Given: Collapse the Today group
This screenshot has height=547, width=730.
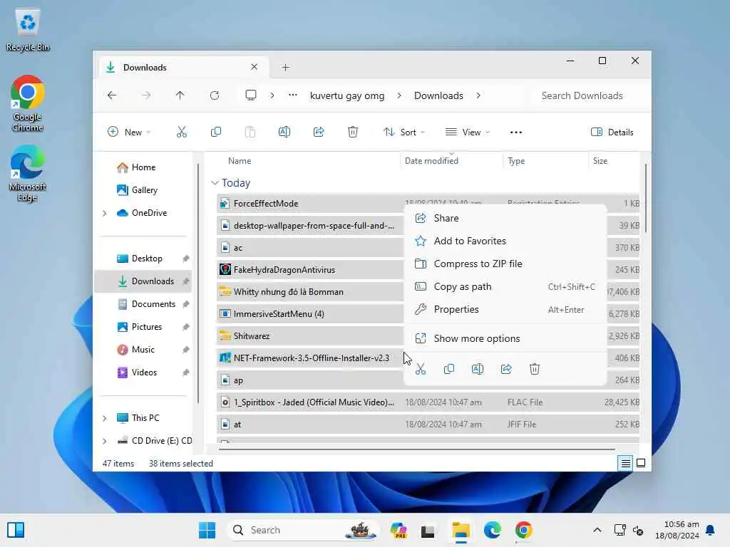Looking at the screenshot, I should pos(215,183).
